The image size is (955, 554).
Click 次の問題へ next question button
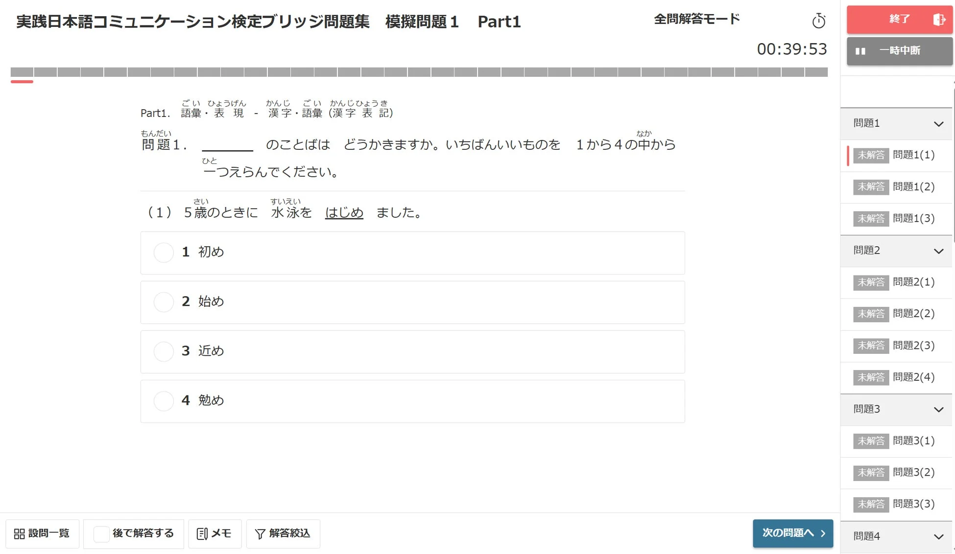(x=792, y=533)
